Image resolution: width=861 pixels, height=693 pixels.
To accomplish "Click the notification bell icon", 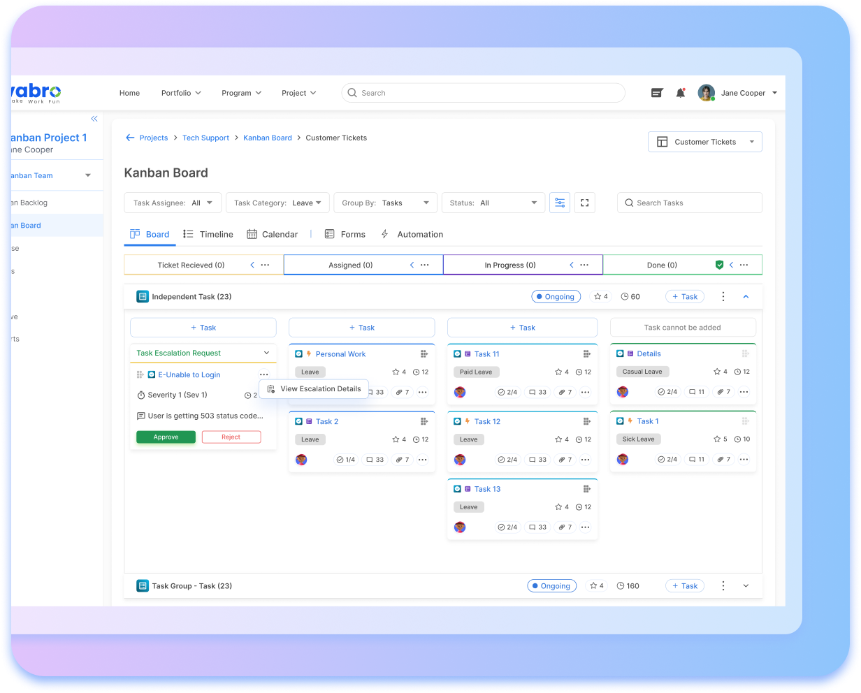I will point(680,93).
